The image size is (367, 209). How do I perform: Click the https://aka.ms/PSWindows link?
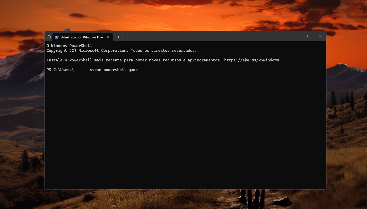pos(251,60)
